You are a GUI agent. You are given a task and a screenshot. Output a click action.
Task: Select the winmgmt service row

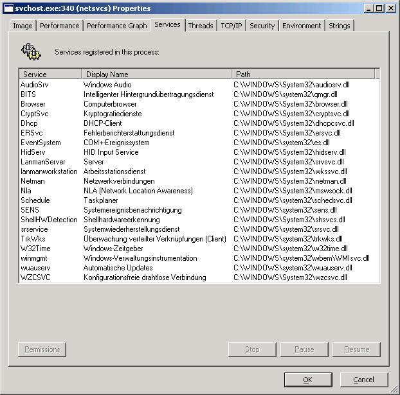click(x=199, y=258)
